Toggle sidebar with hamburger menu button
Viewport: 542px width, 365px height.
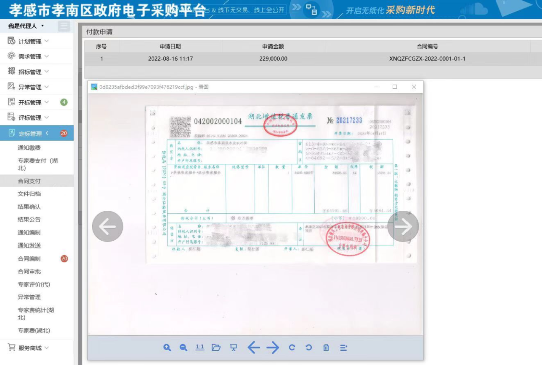tap(64, 26)
